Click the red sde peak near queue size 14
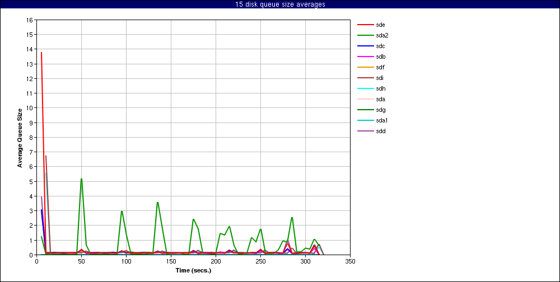The height and width of the screenshot is (282, 560). coord(41,53)
